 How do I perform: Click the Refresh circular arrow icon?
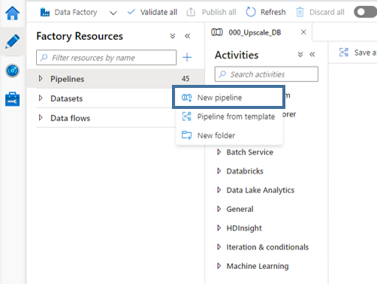(251, 12)
